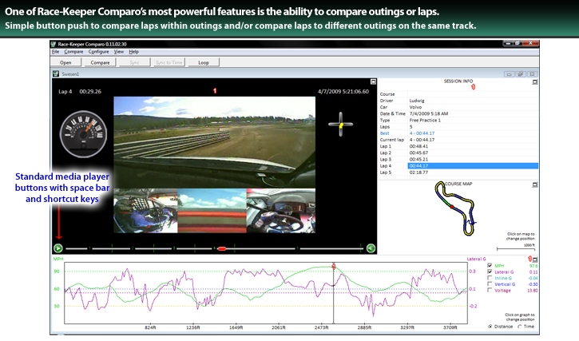
Task: Click the Open toolbar button
Action: click(x=65, y=61)
